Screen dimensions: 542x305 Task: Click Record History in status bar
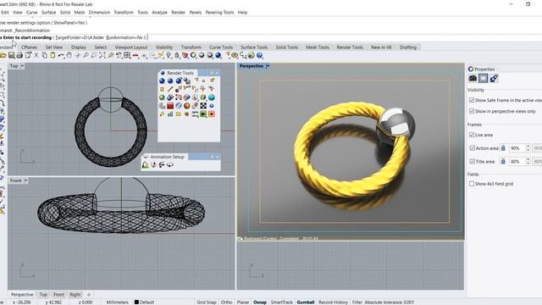pyautogui.click(x=333, y=302)
